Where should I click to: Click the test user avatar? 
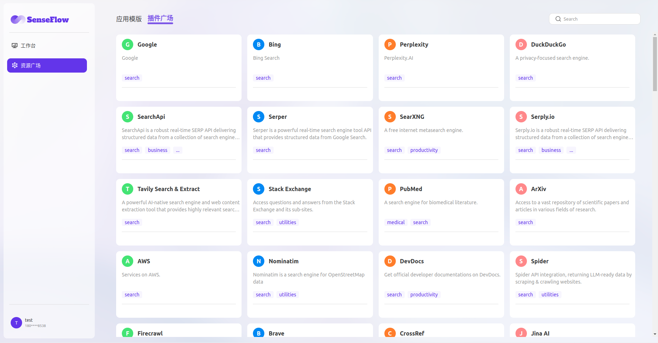(16, 323)
